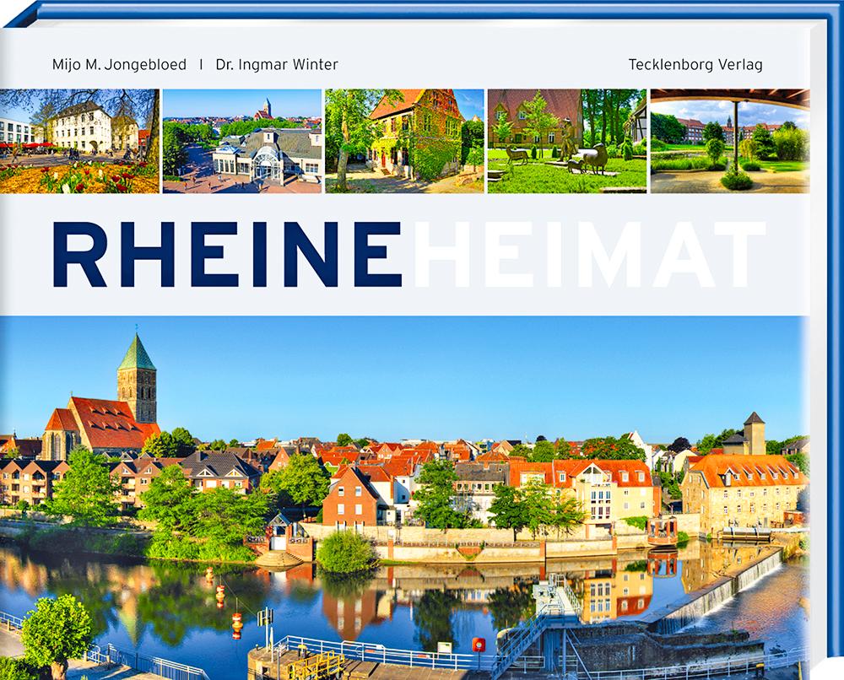Select the dark blue RHEINE title word

coord(226,255)
